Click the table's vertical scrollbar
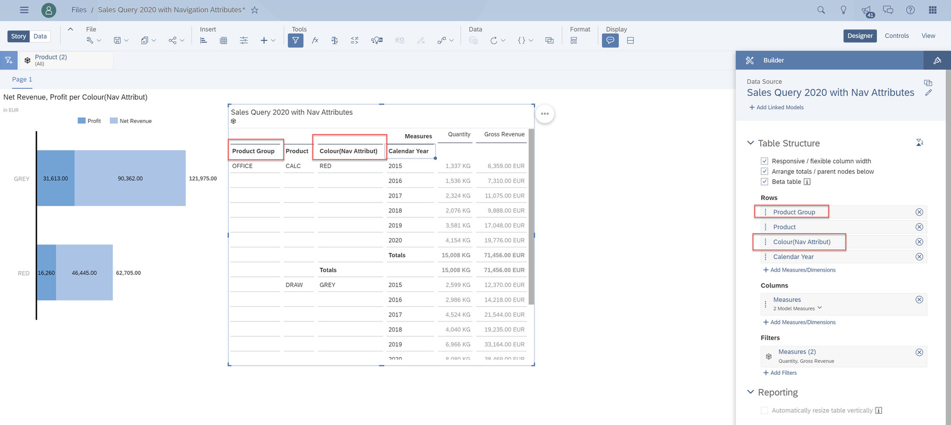The image size is (951, 425). pyautogui.click(x=531, y=217)
